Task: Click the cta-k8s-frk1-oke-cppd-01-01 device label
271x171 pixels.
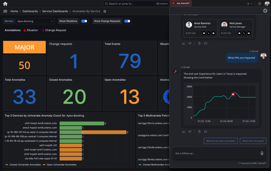Action: pos(41,159)
